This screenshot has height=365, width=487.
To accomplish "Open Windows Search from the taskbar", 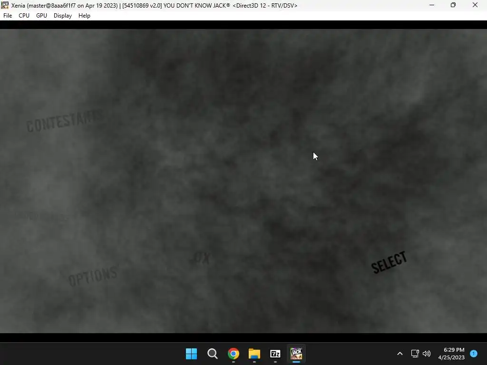I will pyautogui.click(x=213, y=354).
